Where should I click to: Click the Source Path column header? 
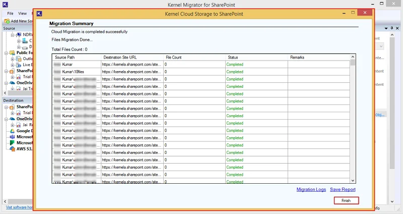77,58
